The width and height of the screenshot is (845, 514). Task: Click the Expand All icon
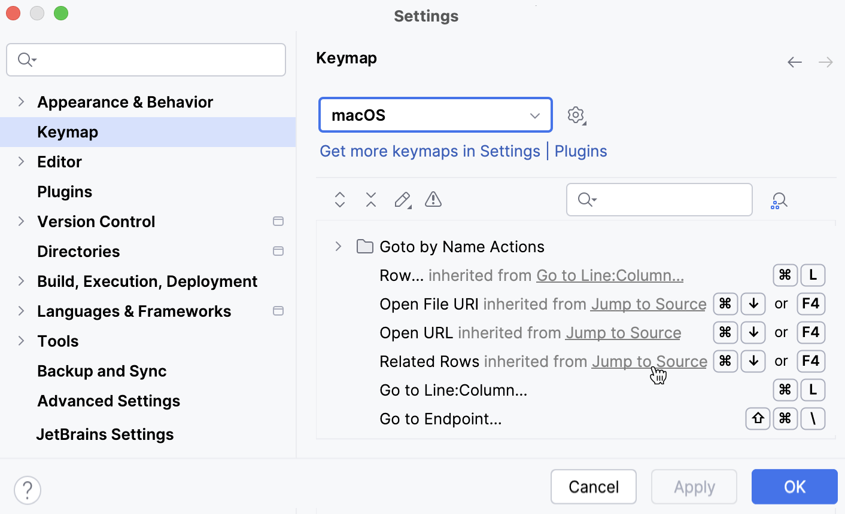(x=340, y=200)
